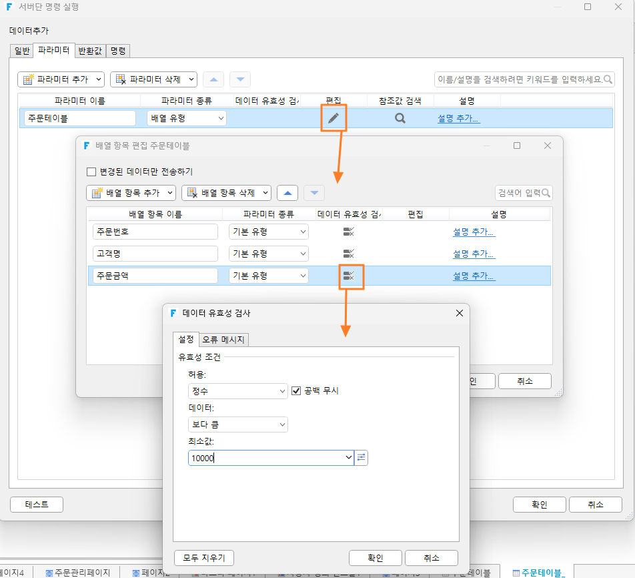The width and height of the screenshot is (635, 578).
Task: Open 기본 유형 dropdown for 주문금액
Action: [269, 276]
